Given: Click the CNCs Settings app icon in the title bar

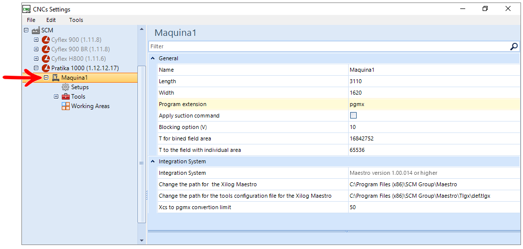Looking at the screenshot, I should [x=26, y=9].
